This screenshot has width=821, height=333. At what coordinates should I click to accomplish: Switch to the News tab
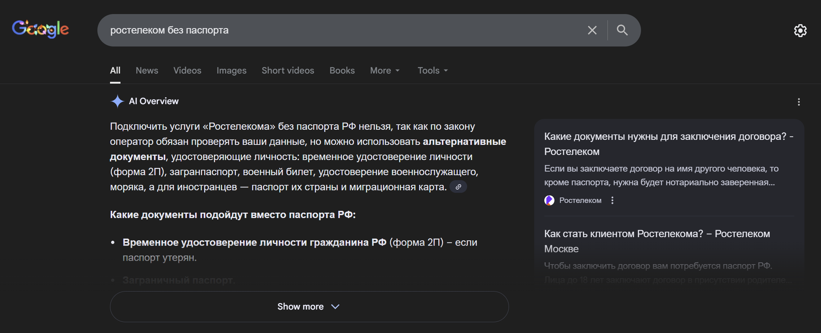(147, 71)
